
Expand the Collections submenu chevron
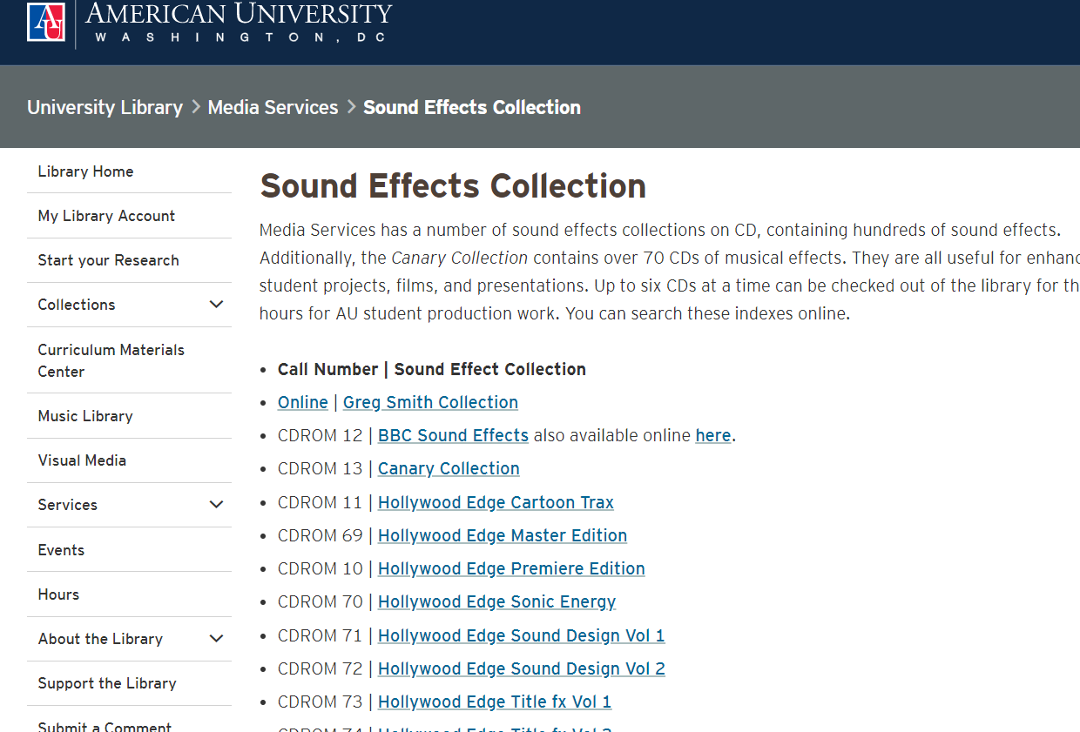(217, 305)
